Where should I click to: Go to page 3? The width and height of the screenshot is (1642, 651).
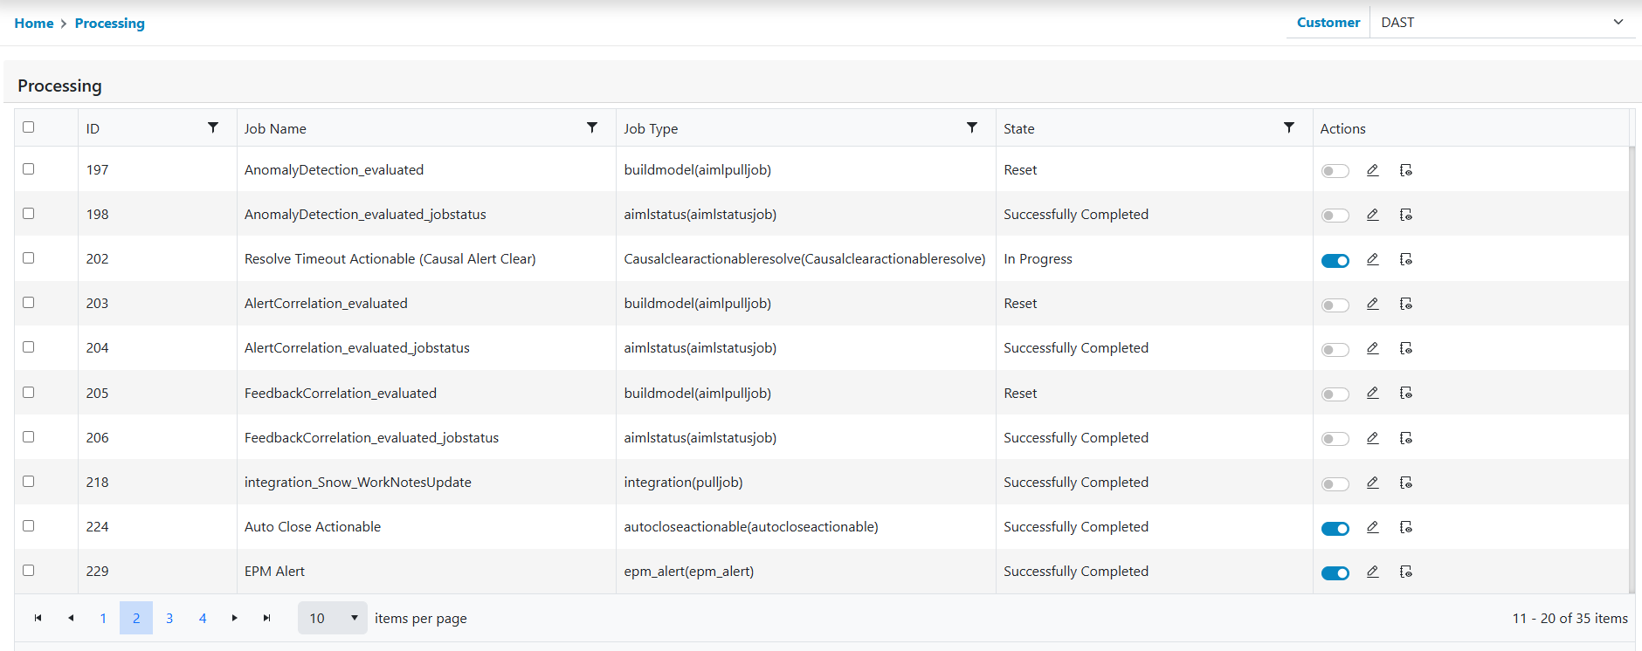point(169,618)
